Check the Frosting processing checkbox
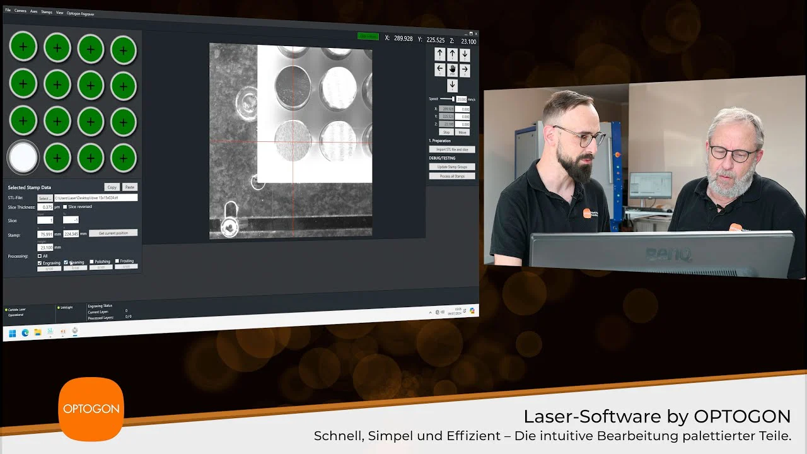 (117, 261)
